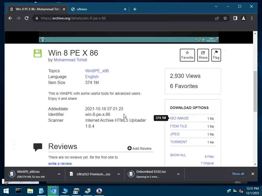262x196 pixels.
Task: Click the Chrome taskbar icon
Action: click(53, 191)
